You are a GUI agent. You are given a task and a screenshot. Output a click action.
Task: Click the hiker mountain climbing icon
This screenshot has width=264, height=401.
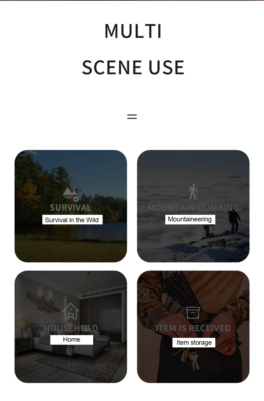tap(193, 191)
